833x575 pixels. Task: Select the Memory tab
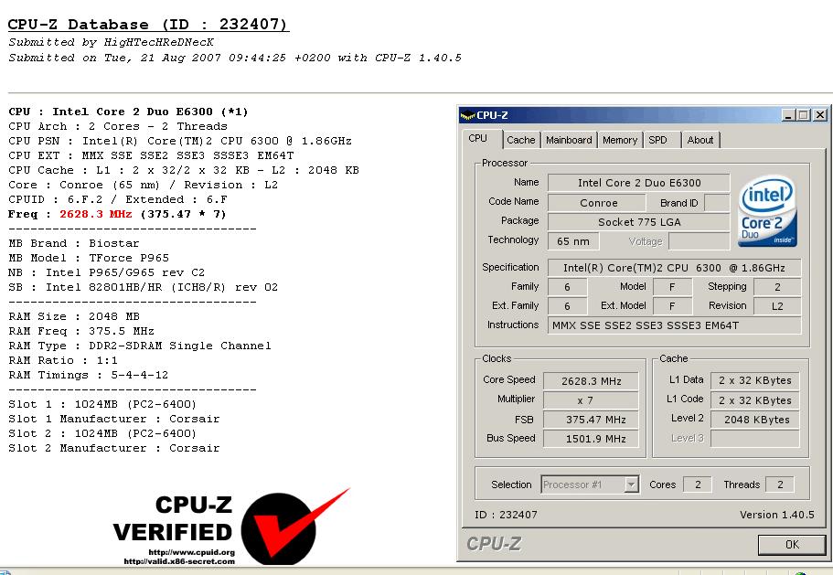[619, 140]
